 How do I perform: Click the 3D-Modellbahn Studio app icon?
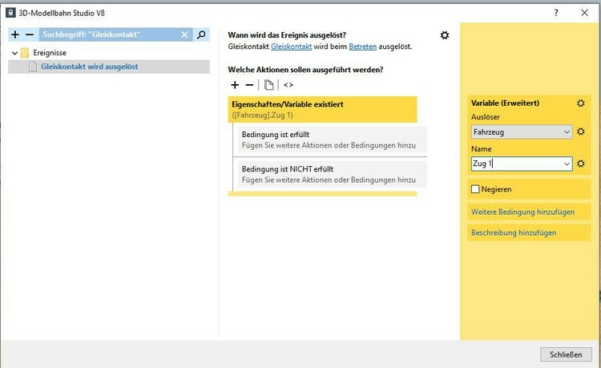tap(10, 13)
